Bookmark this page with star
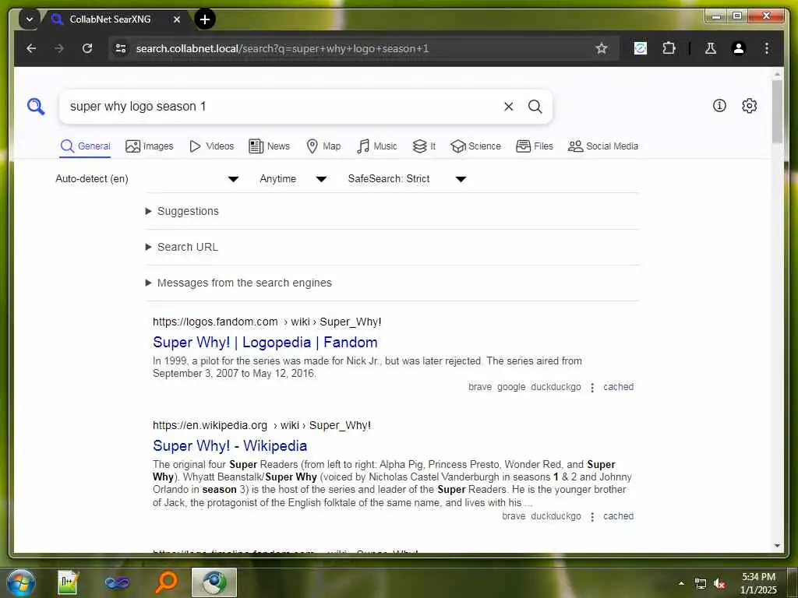Viewport: 798px width, 598px height. click(602, 48)
